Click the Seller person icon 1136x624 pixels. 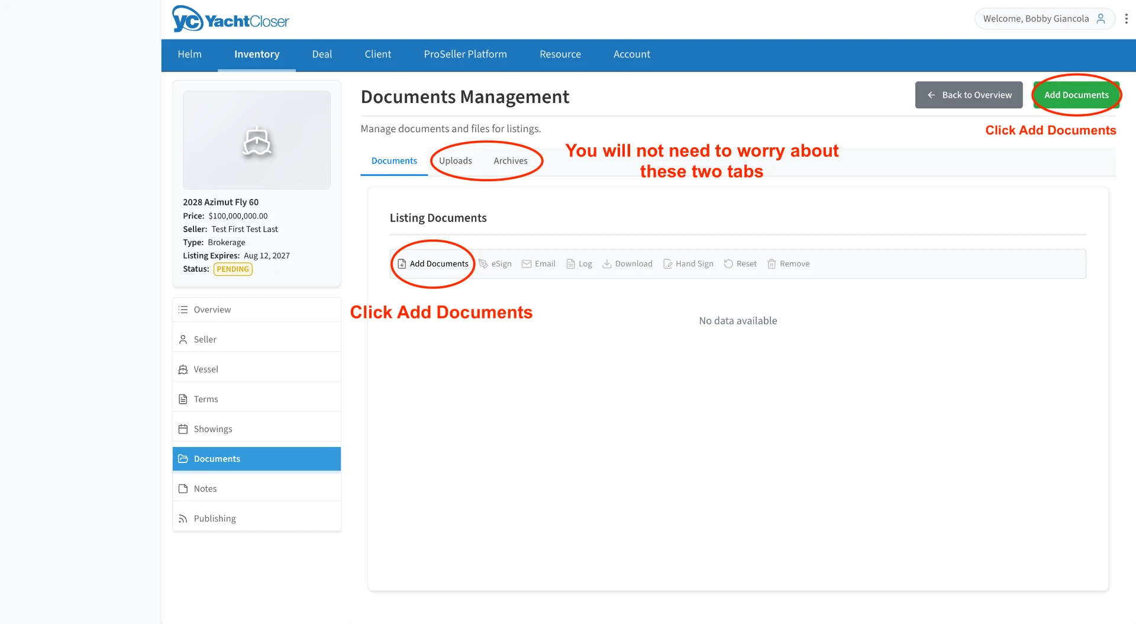point(183,339)
